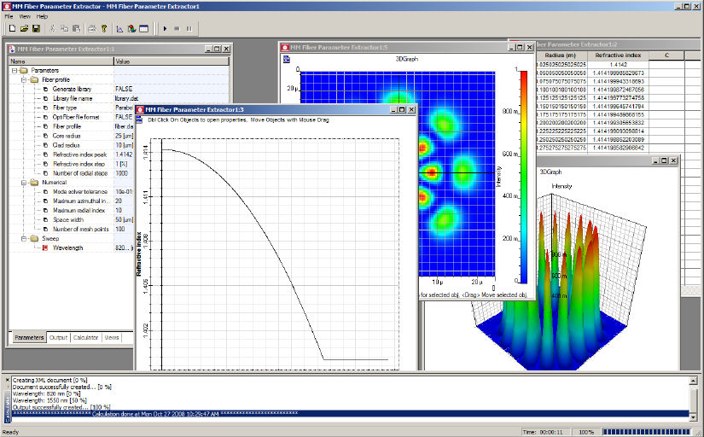Collapse the Fiber profile tree node
The width and height of the screenshot is (704, 437).
point(25,79)
